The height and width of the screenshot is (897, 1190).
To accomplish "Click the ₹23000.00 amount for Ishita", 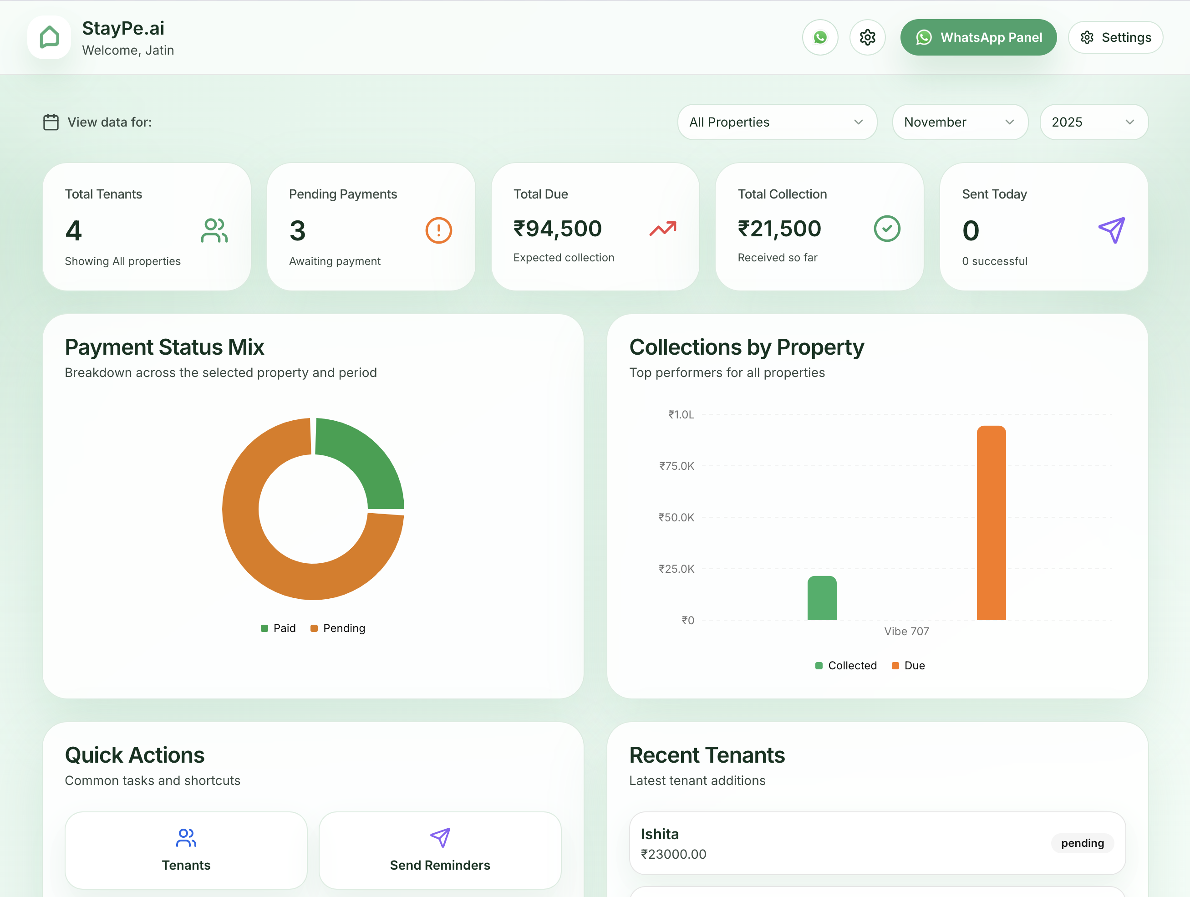I will pos(674,854).
